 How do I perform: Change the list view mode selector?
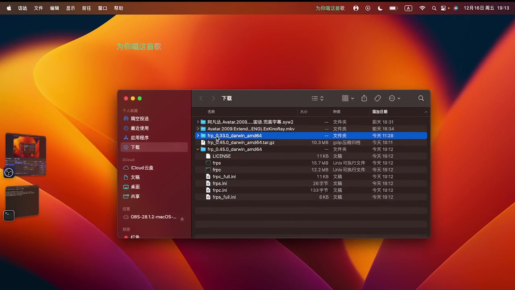317,98
